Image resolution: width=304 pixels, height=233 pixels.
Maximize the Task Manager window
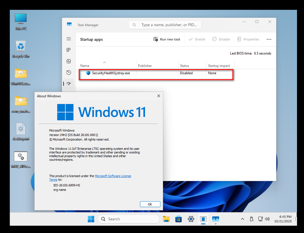coord(257,22)
